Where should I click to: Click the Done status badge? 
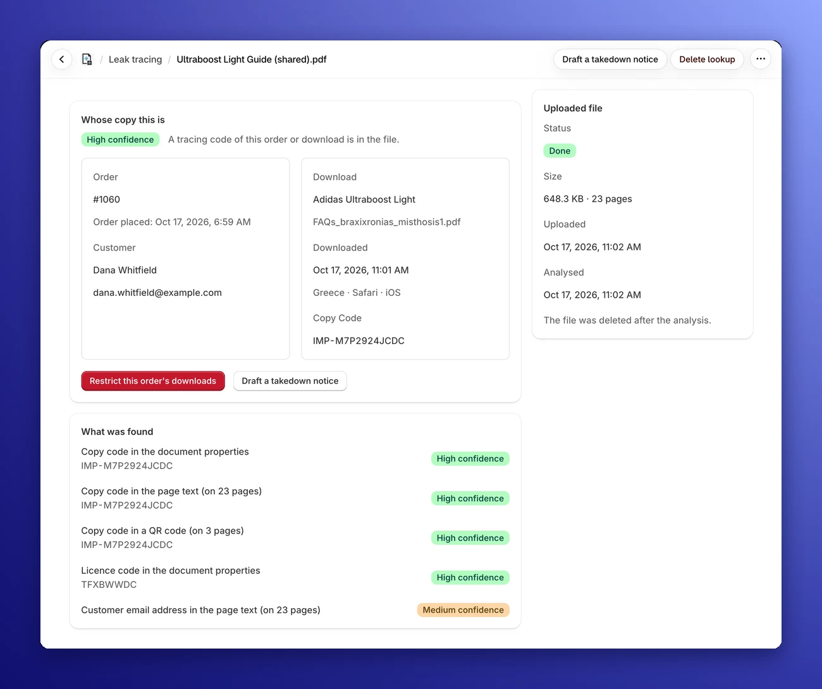560,151
